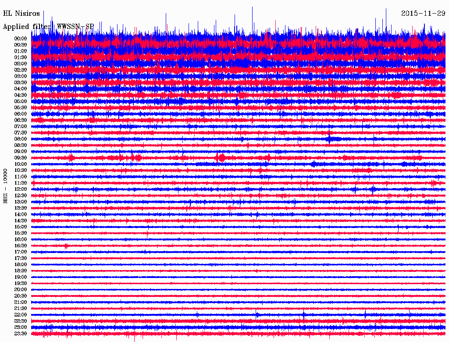Select the '10:00' time label
This screenshot has height=342, width=449.
(x=21, y=164)
